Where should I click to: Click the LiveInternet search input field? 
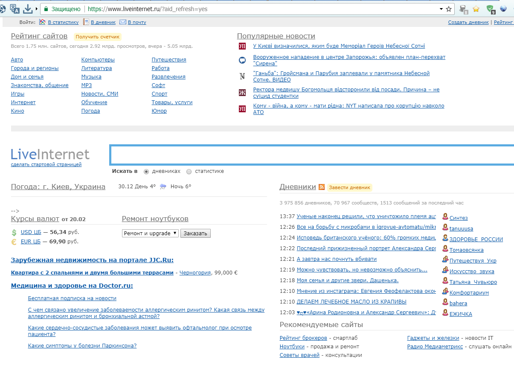(312, 155)
